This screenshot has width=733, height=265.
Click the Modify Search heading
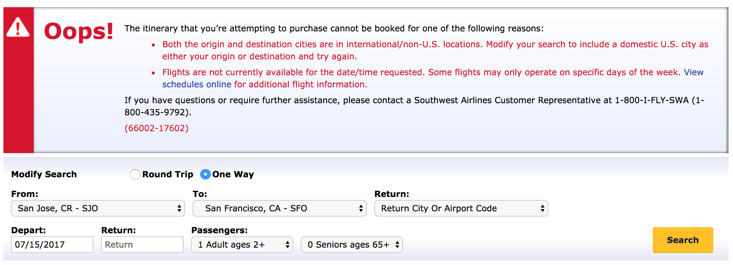coord(44,174)
